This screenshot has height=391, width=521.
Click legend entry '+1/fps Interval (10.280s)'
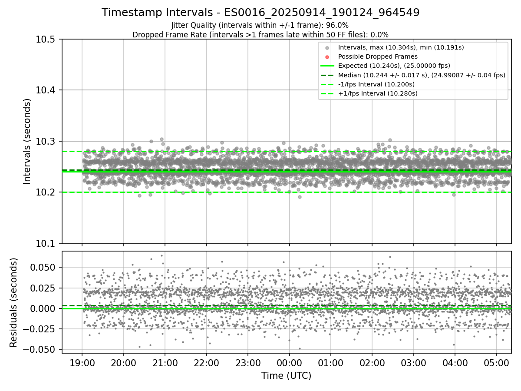(377, 93)
